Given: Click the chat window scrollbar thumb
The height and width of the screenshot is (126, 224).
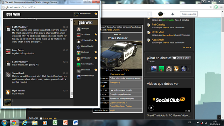Looking at the screenshot, I should point(72,93).
